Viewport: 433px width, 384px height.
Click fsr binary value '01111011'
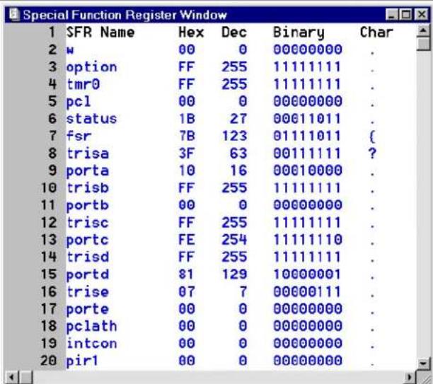click(x=307, y=136)
